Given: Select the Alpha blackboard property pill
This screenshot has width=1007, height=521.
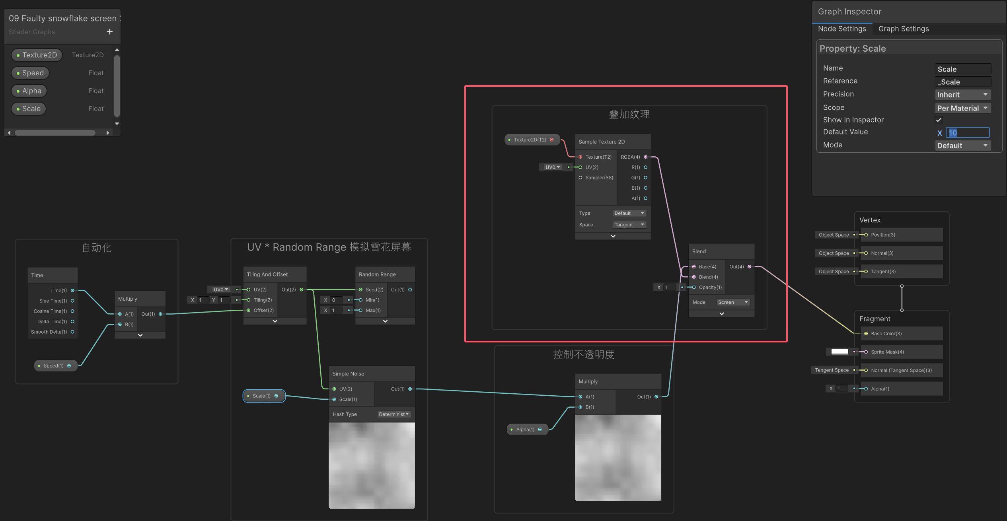Looking at the screenshot, I should tap(29, 91).
